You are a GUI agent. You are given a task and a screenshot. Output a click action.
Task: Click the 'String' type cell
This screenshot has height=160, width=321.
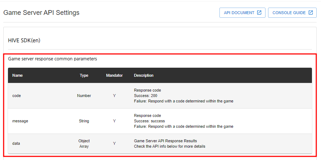pyautogui.click(x=84, y=121)
